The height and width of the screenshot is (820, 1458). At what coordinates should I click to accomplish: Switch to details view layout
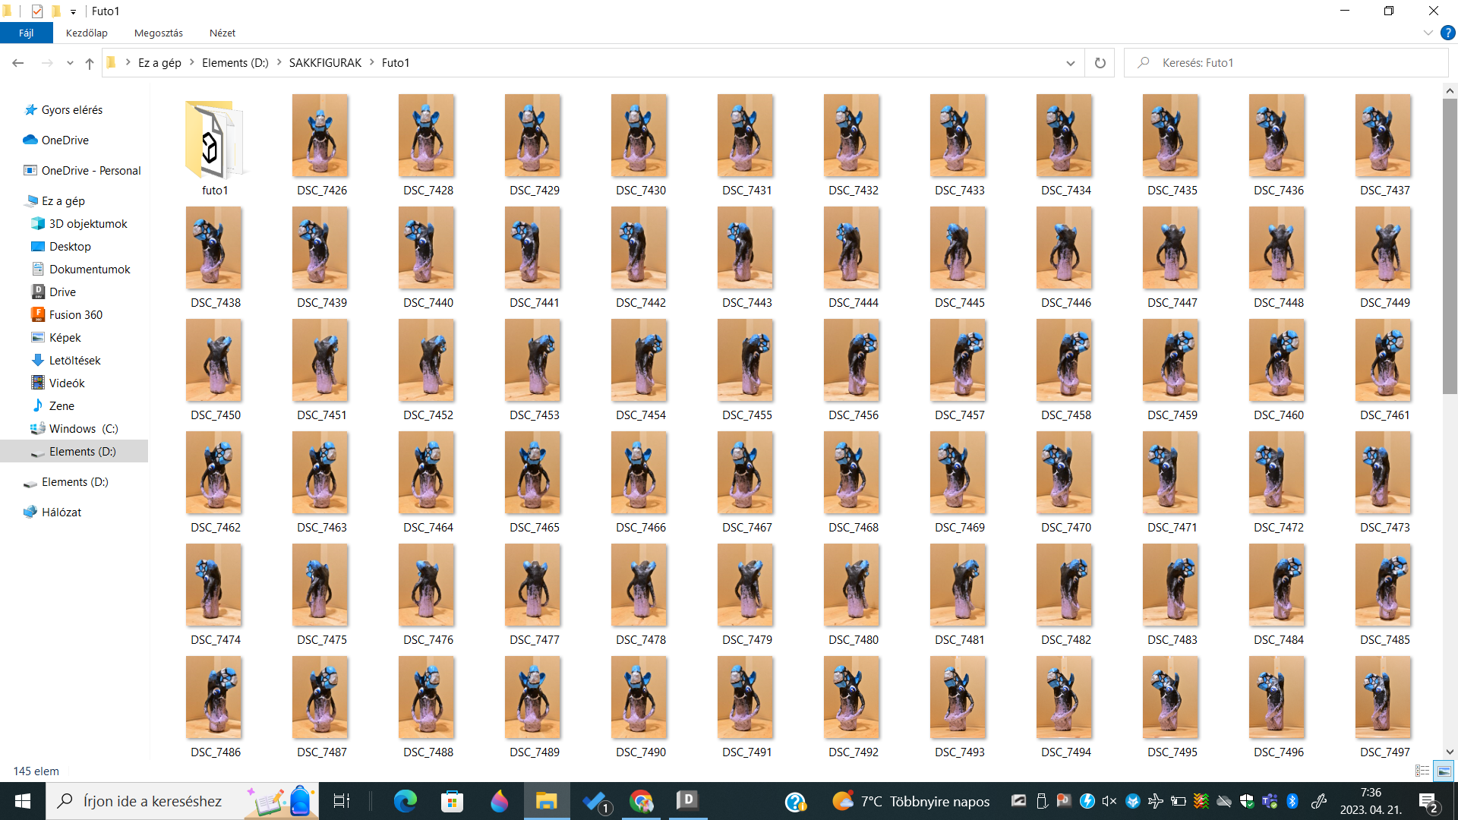[x=1422, y=771]
